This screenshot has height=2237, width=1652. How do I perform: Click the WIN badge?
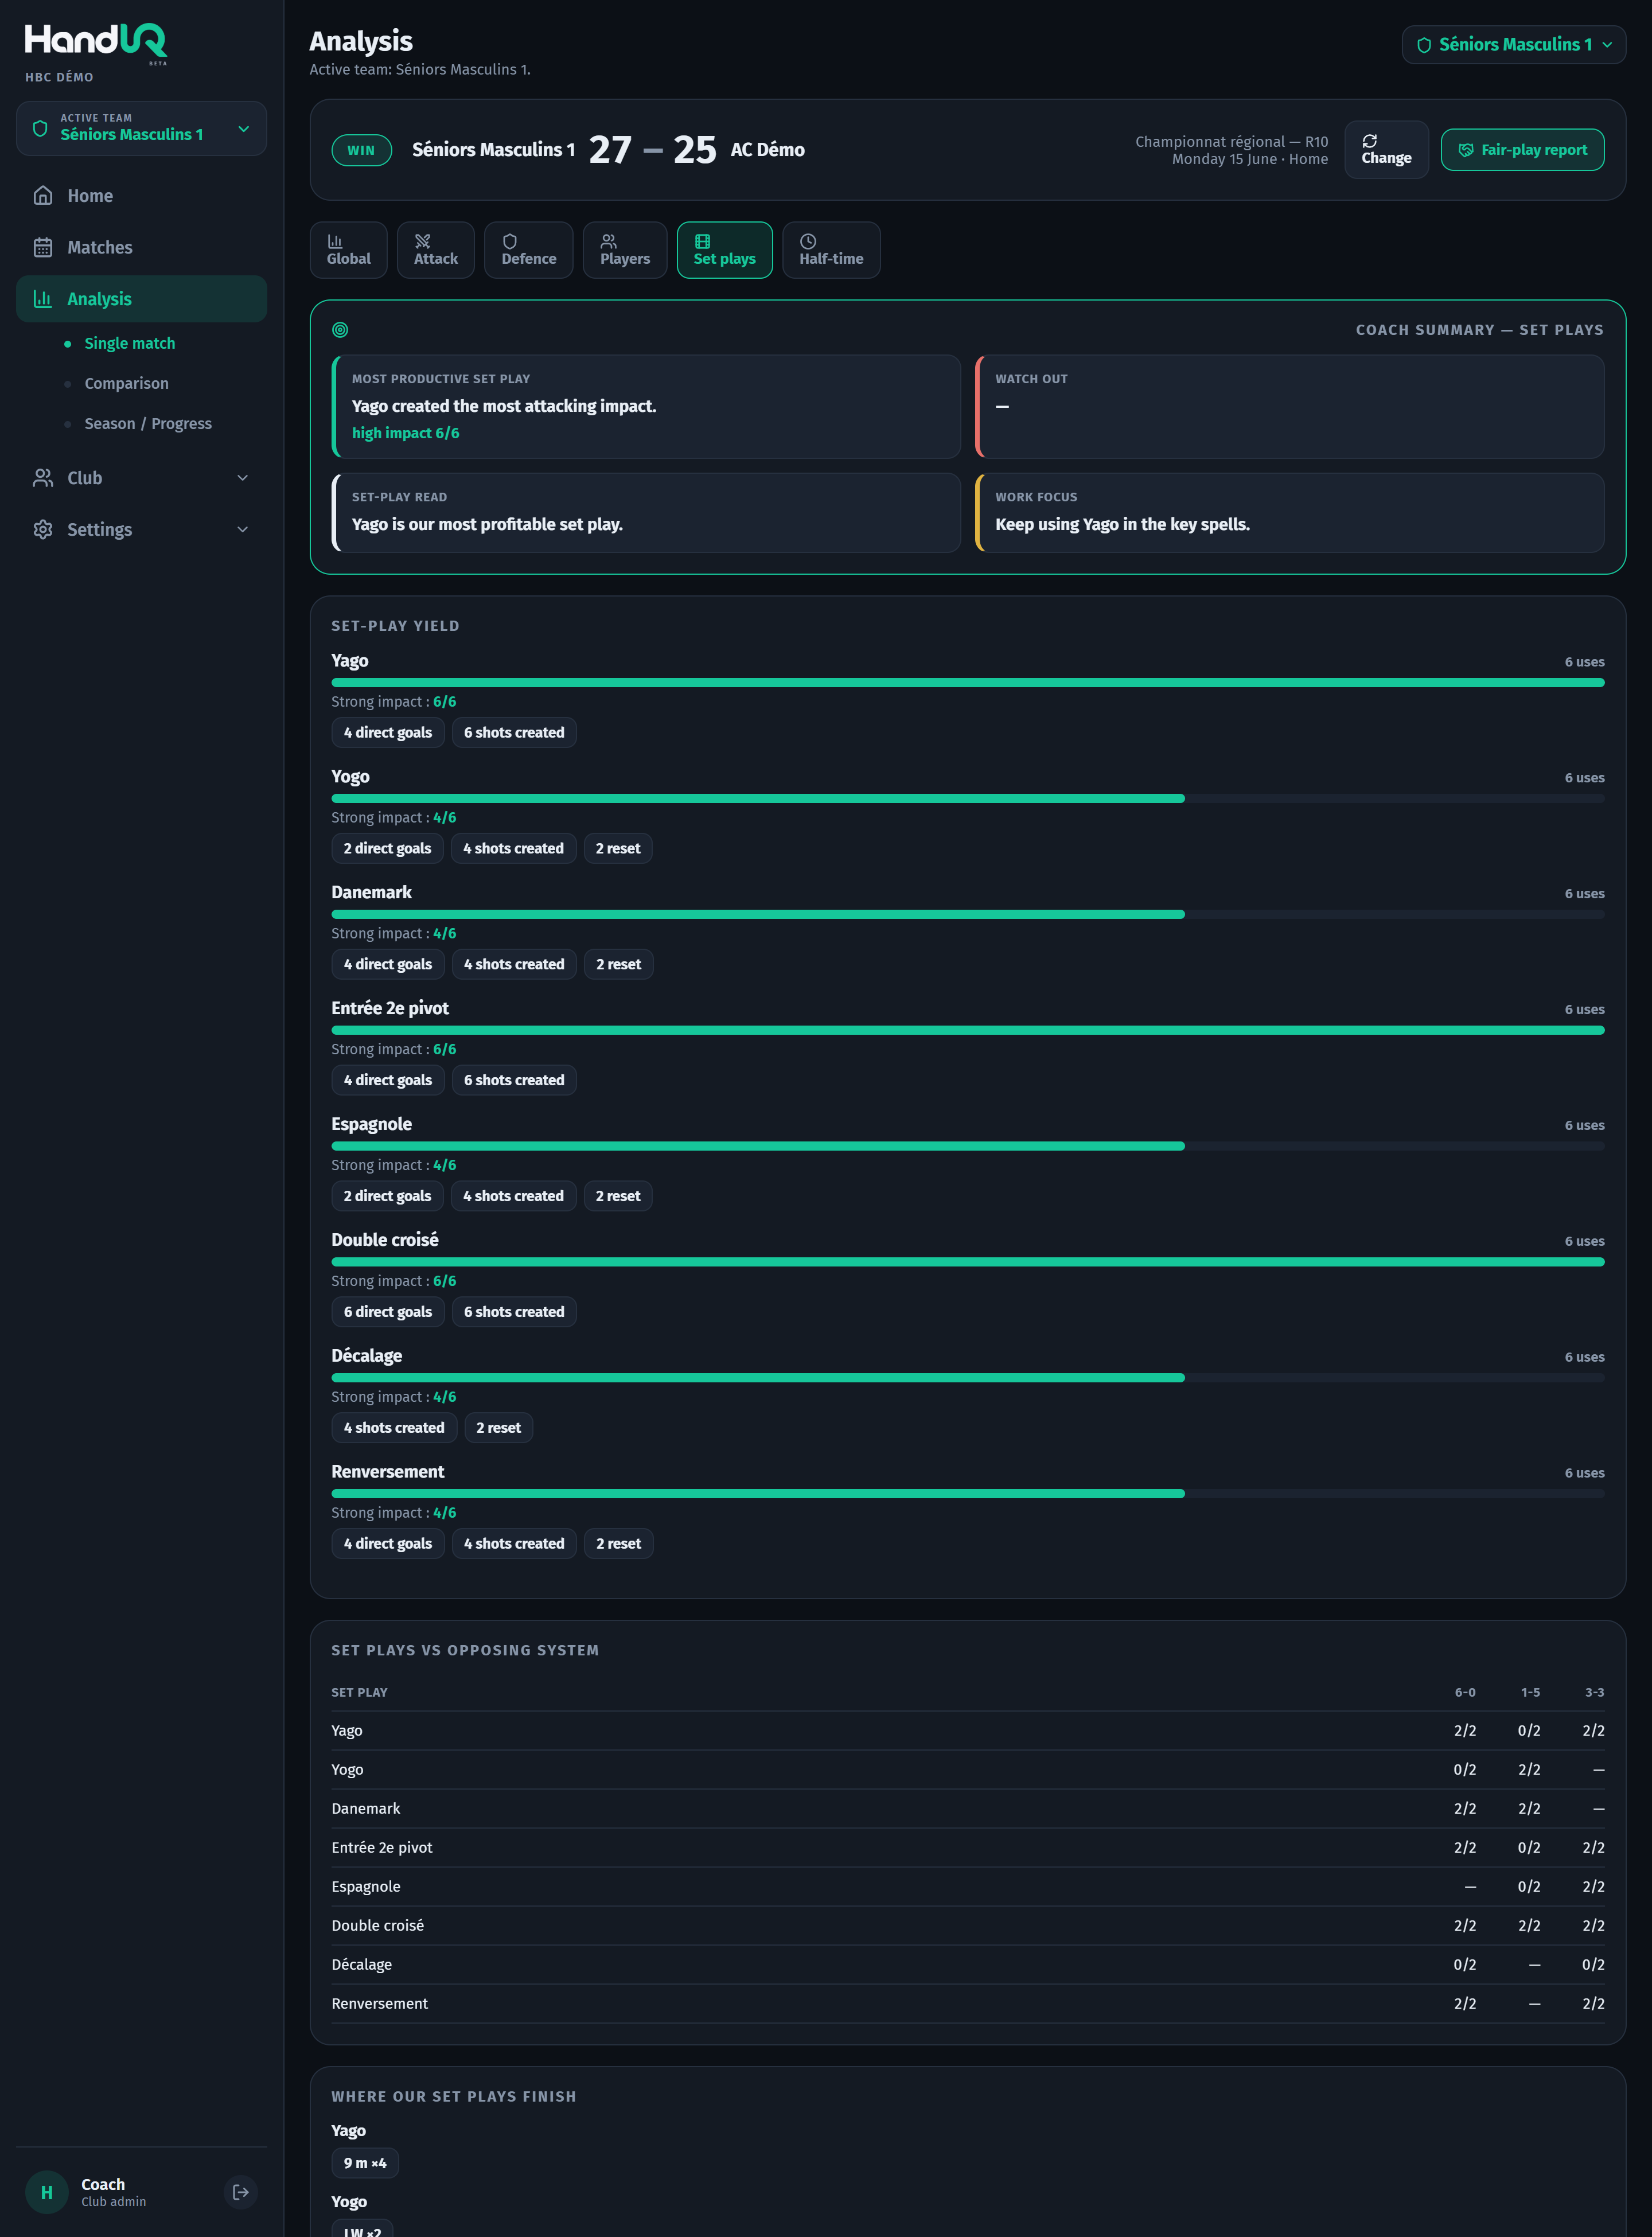(361, 150)
